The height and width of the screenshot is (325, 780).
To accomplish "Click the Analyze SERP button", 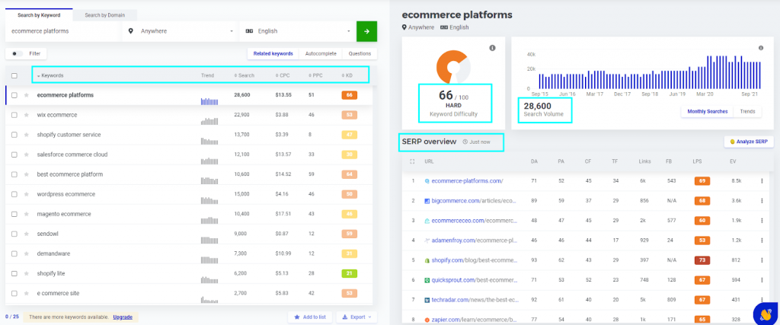I will (x=749, y=142).
